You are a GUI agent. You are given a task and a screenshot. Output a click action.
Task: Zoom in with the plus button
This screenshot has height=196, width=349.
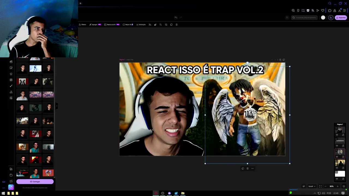tap(338, 186)
